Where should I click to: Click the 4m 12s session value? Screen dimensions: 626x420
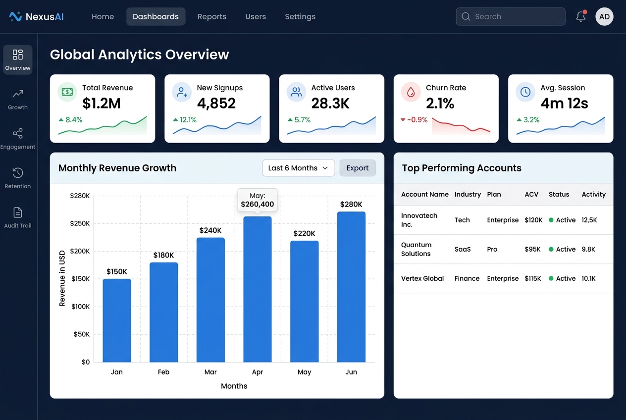(x=565, y=103)
